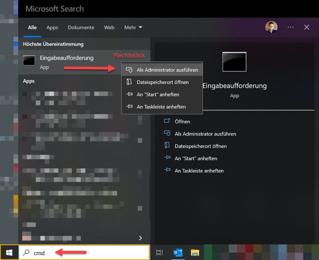
Task: Close the Microsoft Search panel
Action: (x=307, y=27)
